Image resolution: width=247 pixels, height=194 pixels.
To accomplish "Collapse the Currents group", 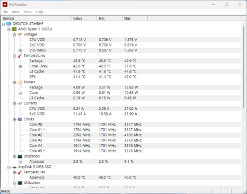I will [x=15, y=104].
